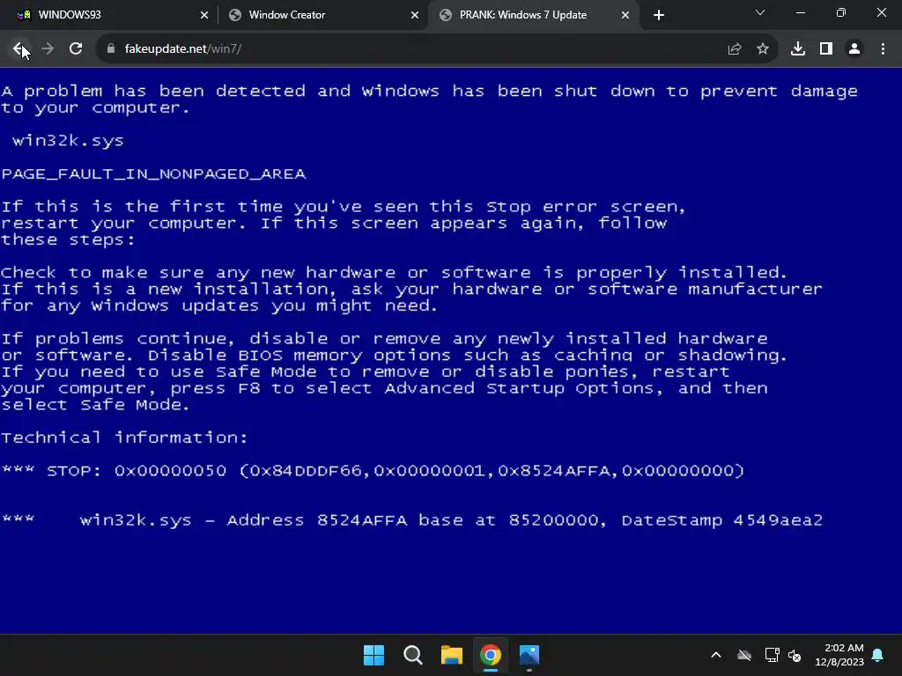The image size is (902, 676).
Task: Reload the fakeupdate.net page
Action: tap(76, 49)
